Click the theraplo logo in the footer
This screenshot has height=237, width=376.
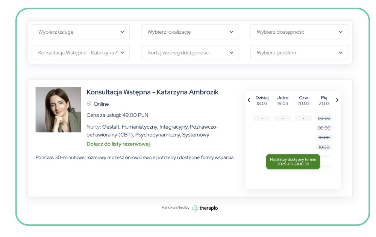(x=206, y=208)
